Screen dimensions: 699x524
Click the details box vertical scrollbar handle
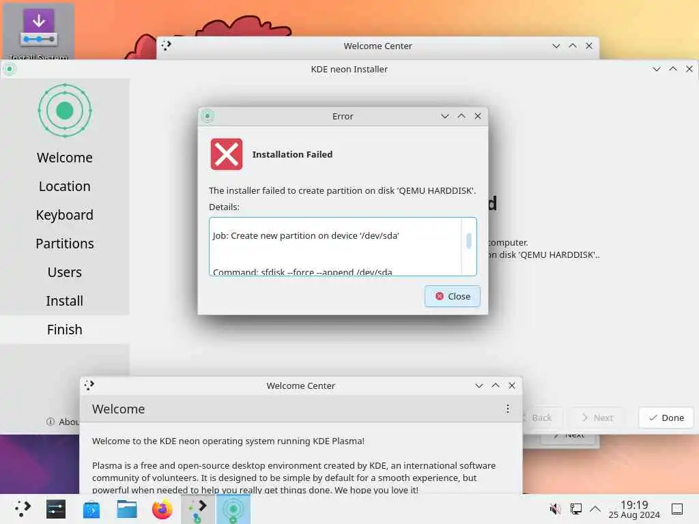(x=468, y=241)
